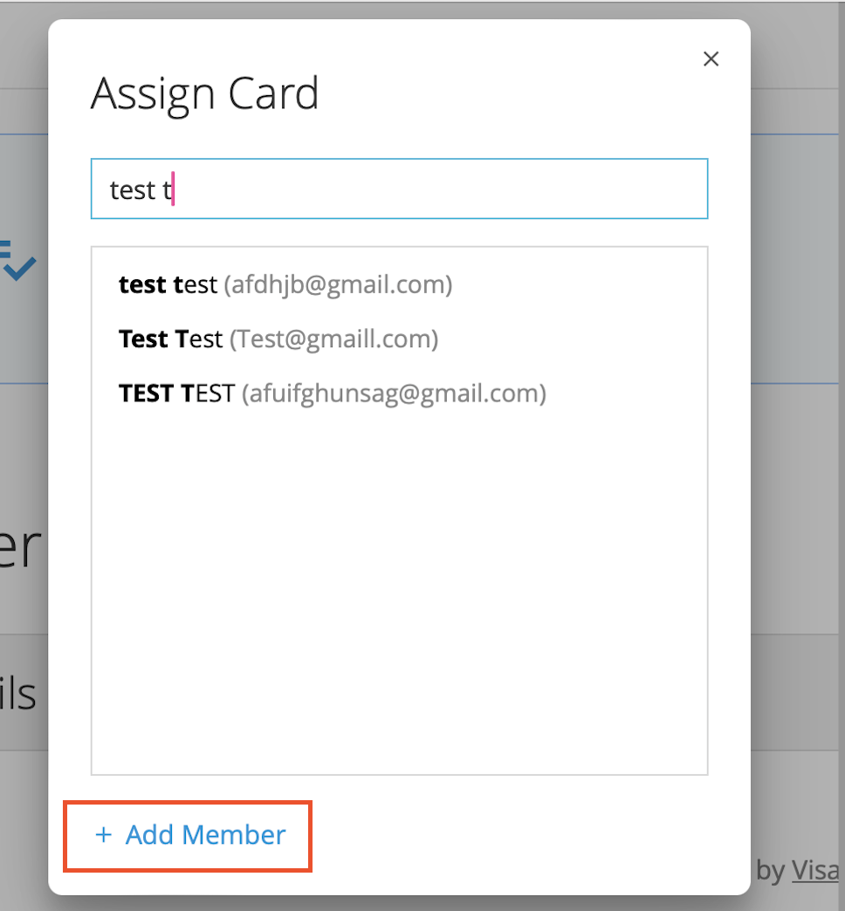
Task: Click the highlighted Add Member area
Action: pos(187,835)
